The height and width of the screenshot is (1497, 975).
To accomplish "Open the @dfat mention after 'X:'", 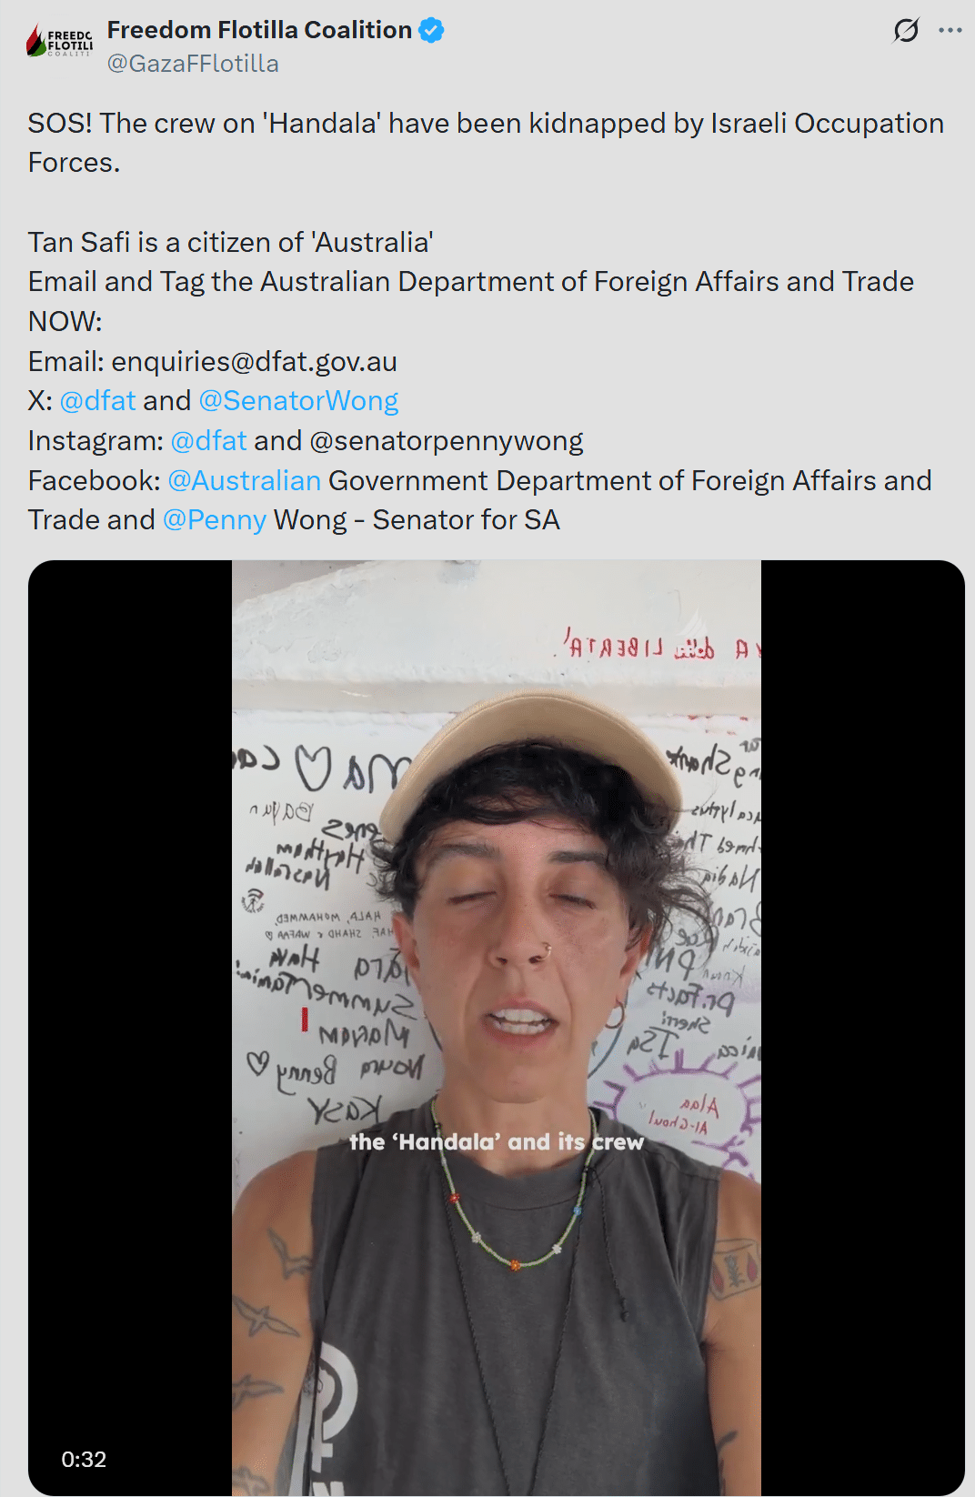I will click(x=97, y=401).
